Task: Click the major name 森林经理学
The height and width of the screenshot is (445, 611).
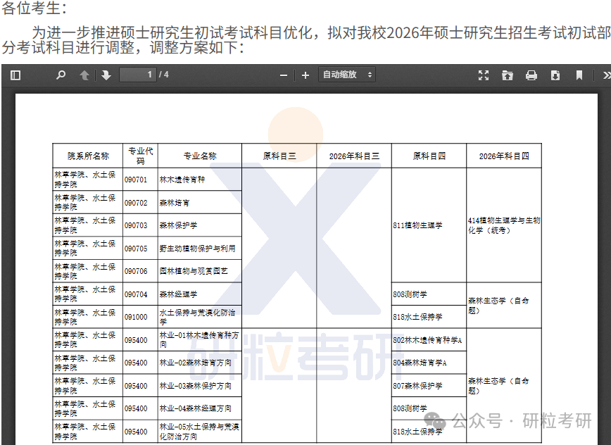Action: click(x=178, y=294)
